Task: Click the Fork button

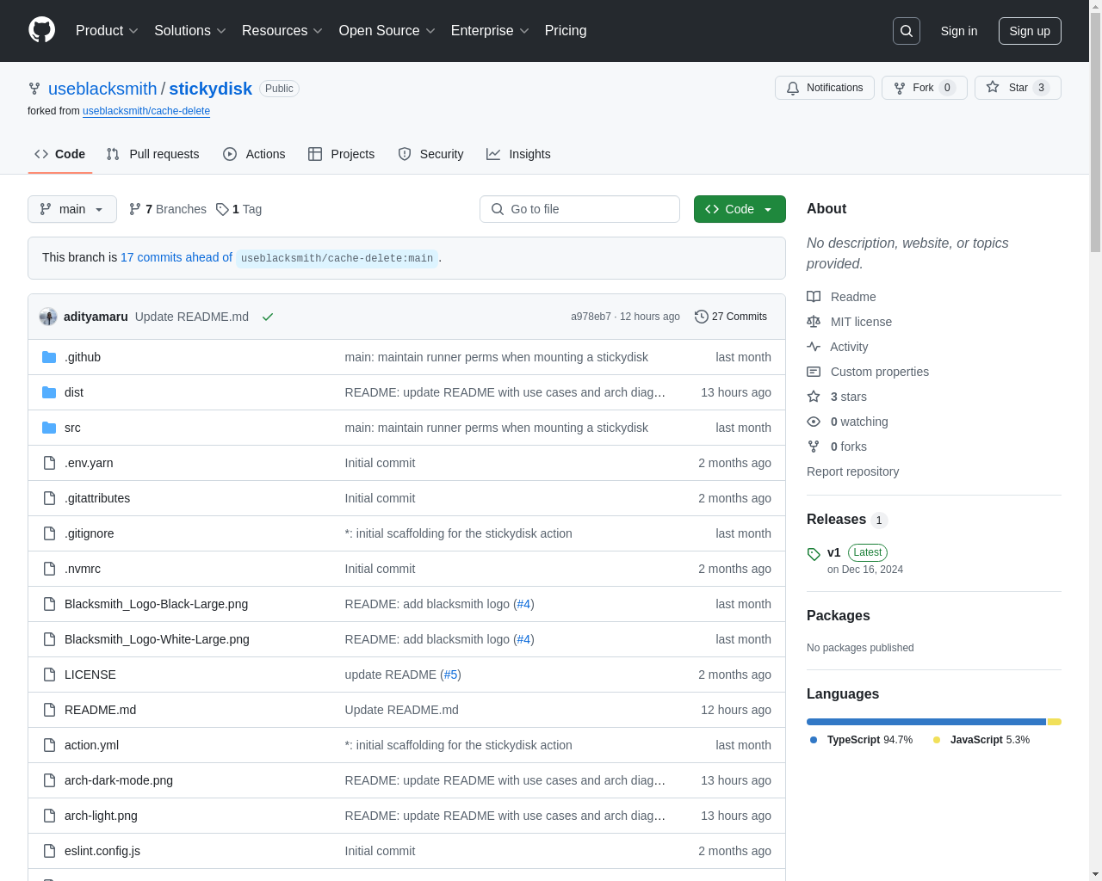Action: pyautogui.click(x=925, y=88)
